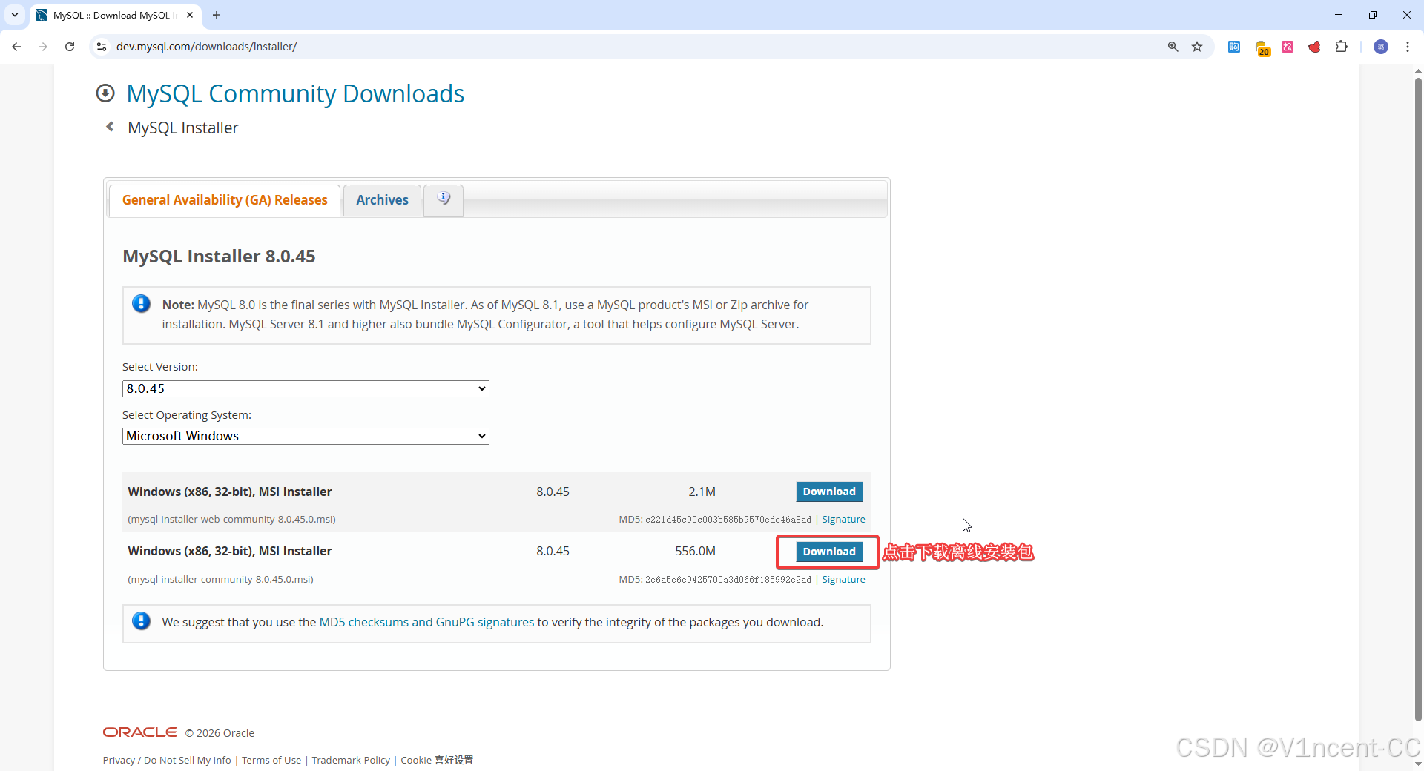Click the scrollbar down arrow
This screenshot has width=1424, height=771.
pyautogui.click(x=1418, y=764)
